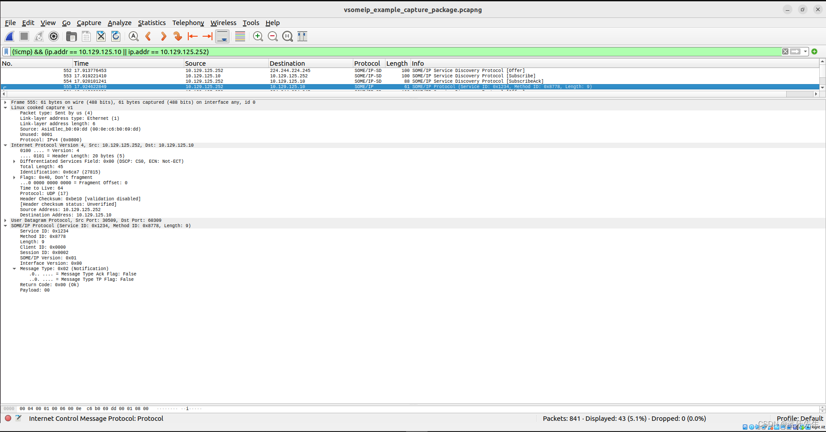This screenshot has width=826, height=432.
Task: Select the Find a packet magnifier icon
Action: coord(133,36)
